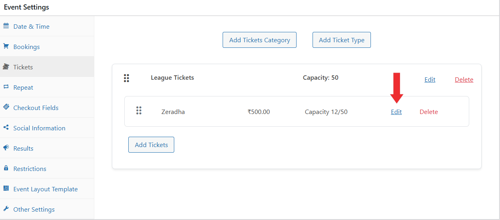Grab the League Tickets drag handle dots
This screenshot has width=500, height=220.
(126, 78)
